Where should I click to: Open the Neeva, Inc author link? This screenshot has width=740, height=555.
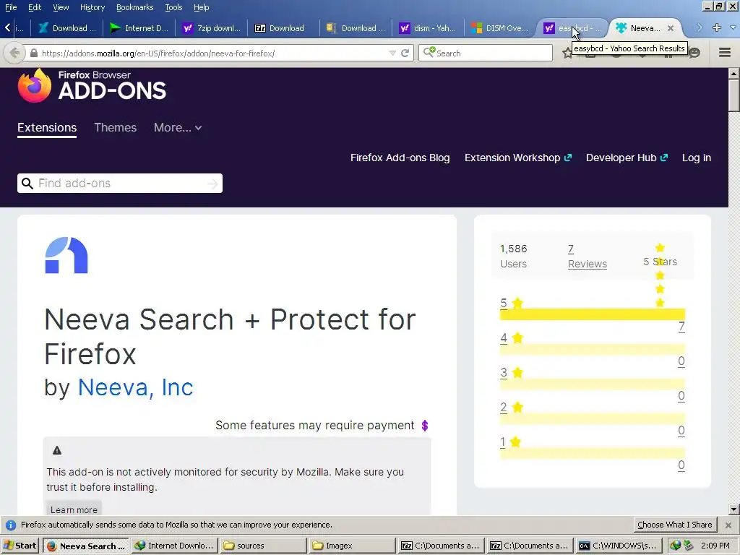[x=135, y=387]
